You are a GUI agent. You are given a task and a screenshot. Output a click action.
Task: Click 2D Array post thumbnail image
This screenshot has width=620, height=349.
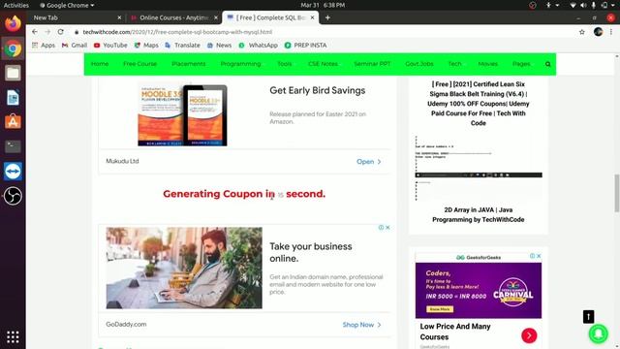coord(479,168)
